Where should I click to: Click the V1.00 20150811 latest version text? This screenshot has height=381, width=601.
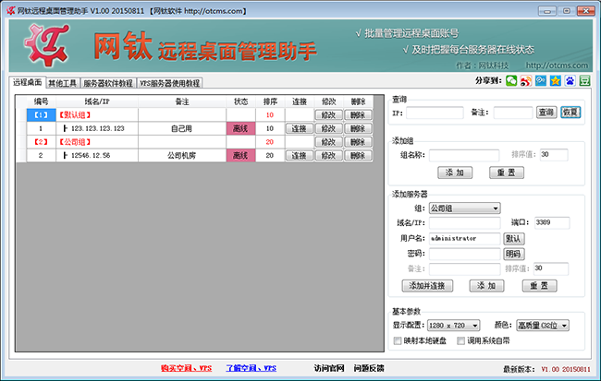point(566,369)
